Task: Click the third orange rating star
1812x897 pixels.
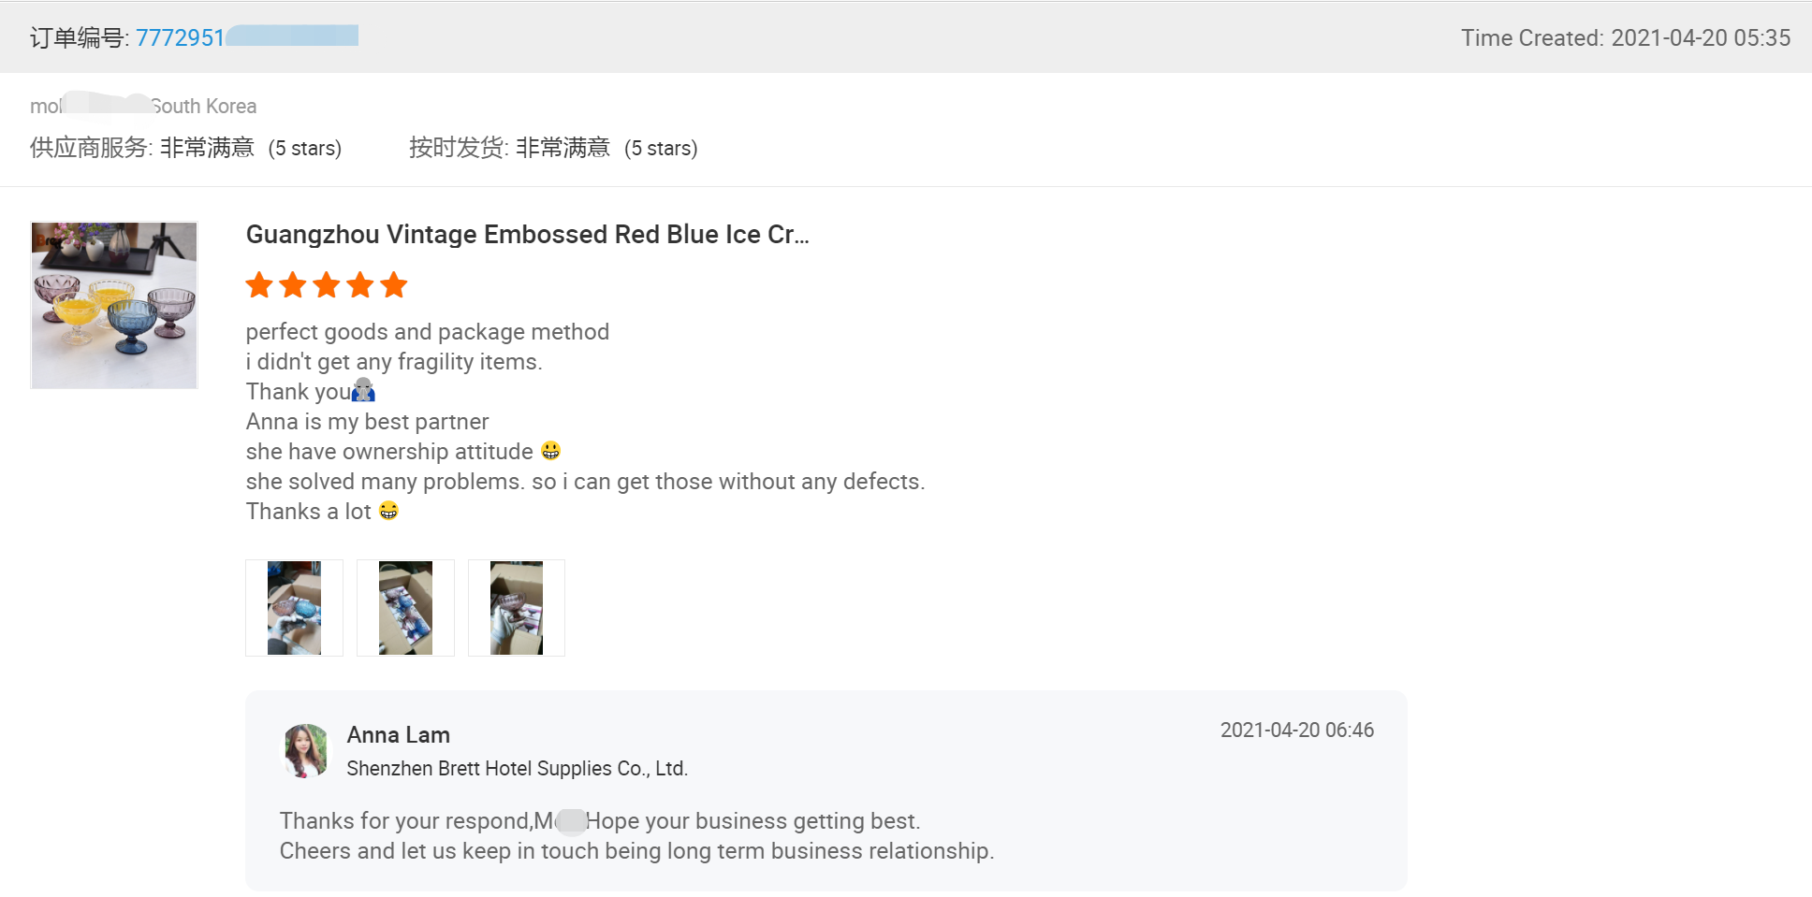Action: [327, 285]
